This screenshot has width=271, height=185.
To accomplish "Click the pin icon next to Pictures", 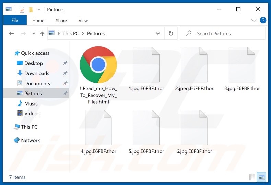I will point(65,93).
